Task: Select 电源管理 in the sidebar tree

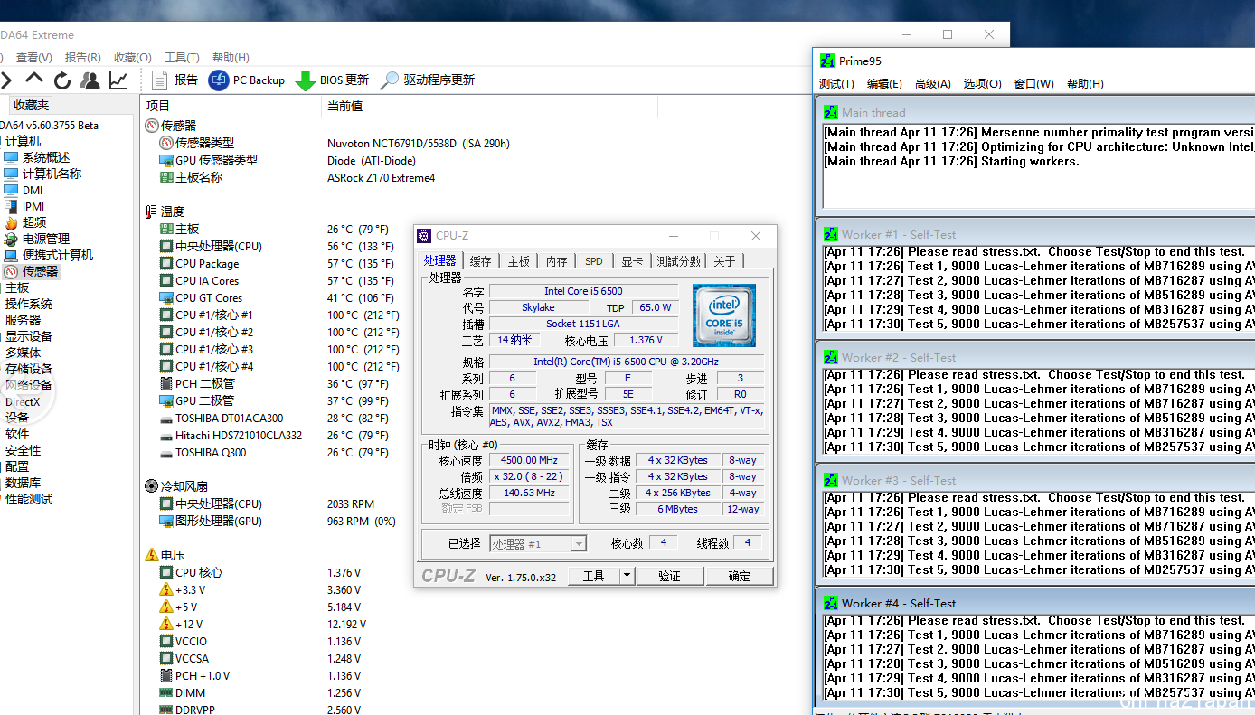Action: (x=45, y=239)
